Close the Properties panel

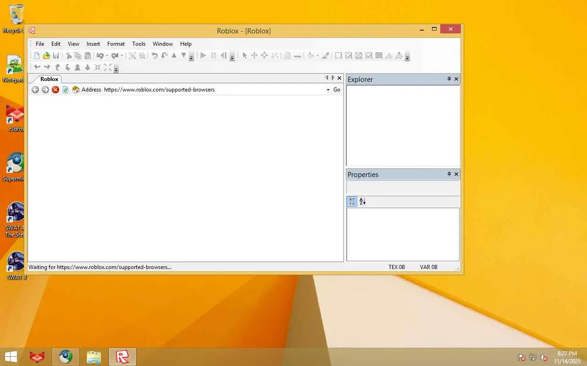click(456, 174)
